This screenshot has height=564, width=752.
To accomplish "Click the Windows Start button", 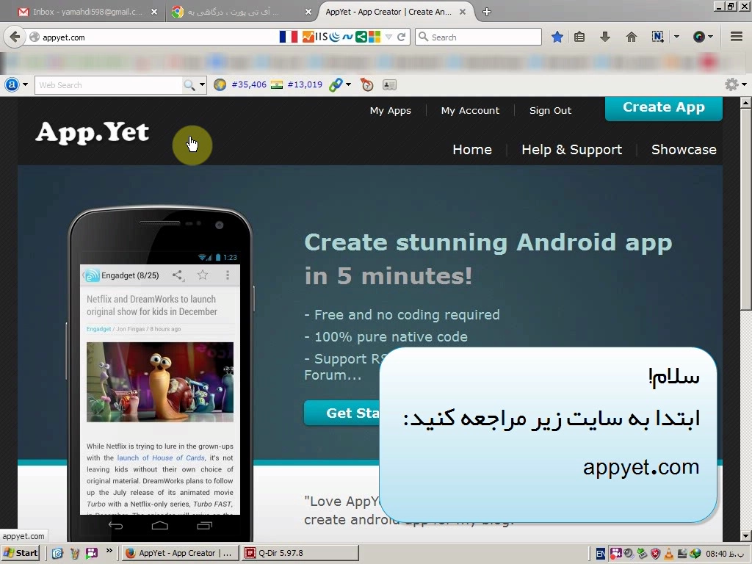I will [21, 553].
